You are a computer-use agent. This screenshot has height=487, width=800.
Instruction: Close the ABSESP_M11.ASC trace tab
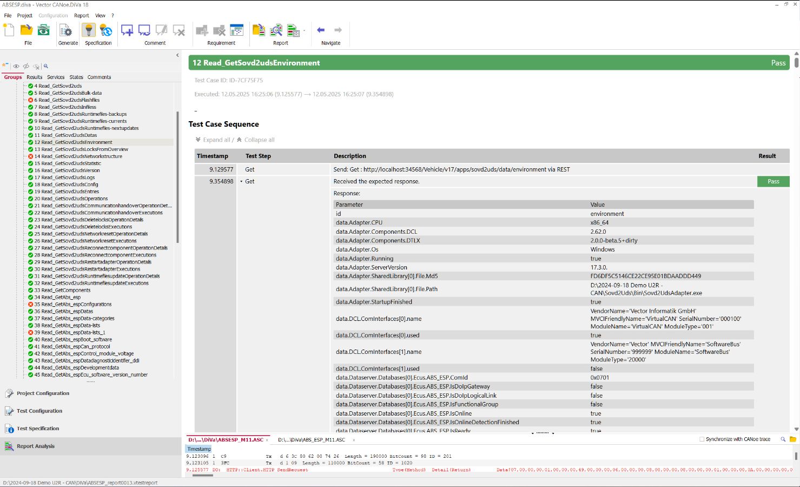267,440
